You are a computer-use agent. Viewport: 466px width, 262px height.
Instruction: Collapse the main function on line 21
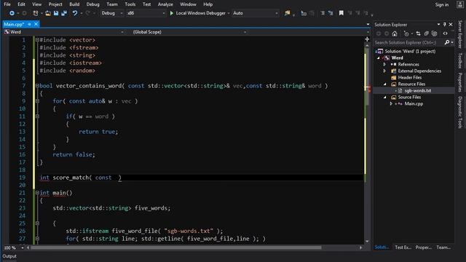pos(37,192)
